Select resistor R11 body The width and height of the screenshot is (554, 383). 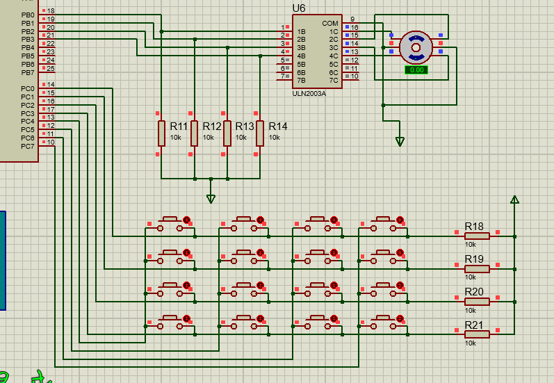(161, 133)
